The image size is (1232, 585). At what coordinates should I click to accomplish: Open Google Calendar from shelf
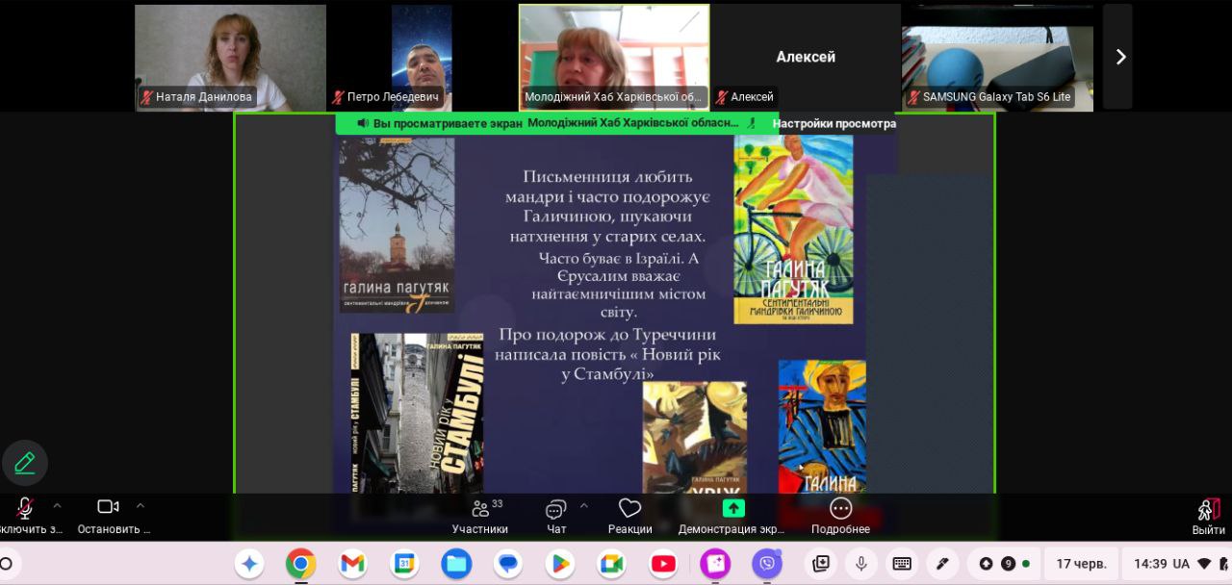pos(404,564)
